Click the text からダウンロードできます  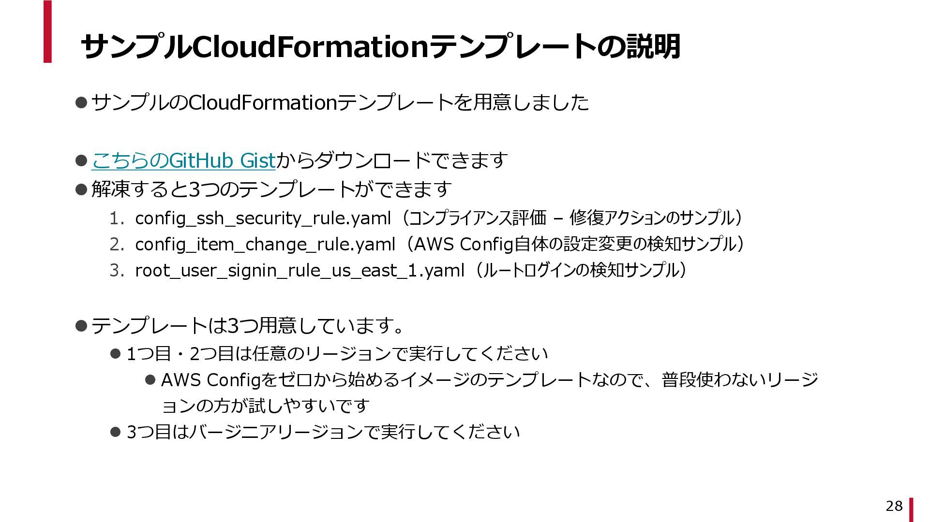click(392, 161)
